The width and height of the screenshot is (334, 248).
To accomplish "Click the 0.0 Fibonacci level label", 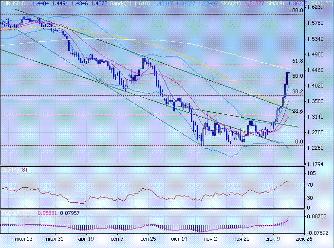I will click(299, 142).
